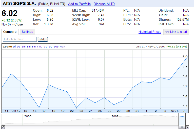Screen dimensions: 194x131
Task: Set chart zoom to Max
Action: tap(63, 47)
